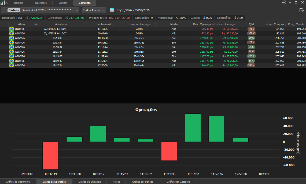The width and height of the screenshot is (306, 184).
Task: Click Brazil flag icon of INDV26 02/10/2026 row
Action: tap(12, 29)
